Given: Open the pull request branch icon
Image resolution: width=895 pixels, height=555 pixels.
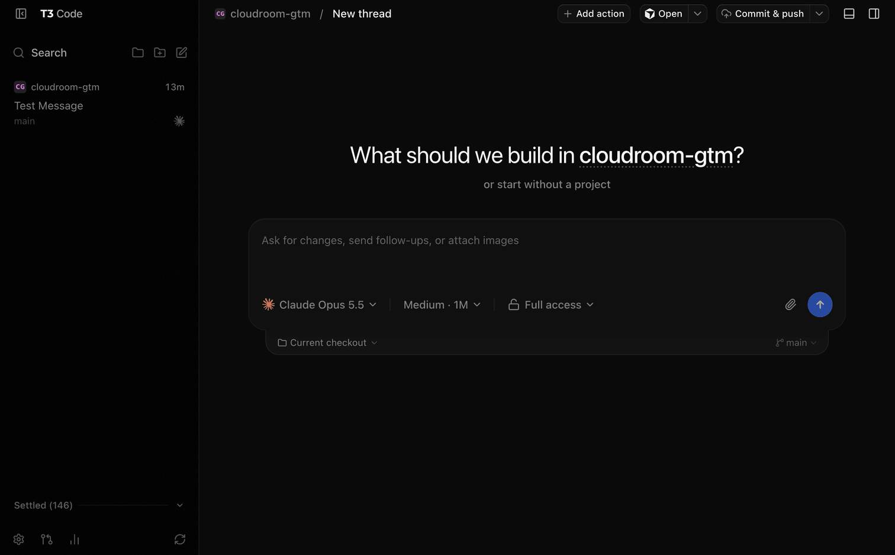Looking at the screenshot, I should (47, 539).
